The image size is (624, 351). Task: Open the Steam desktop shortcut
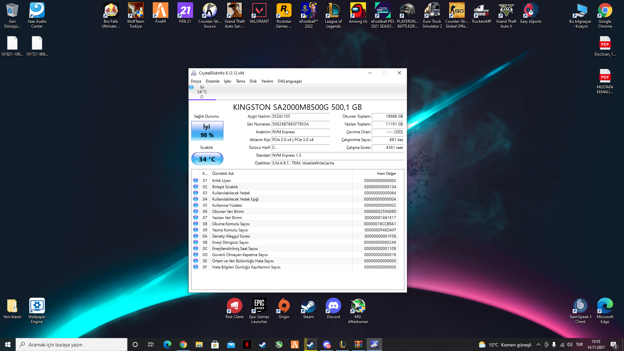[x=308, y=309]
